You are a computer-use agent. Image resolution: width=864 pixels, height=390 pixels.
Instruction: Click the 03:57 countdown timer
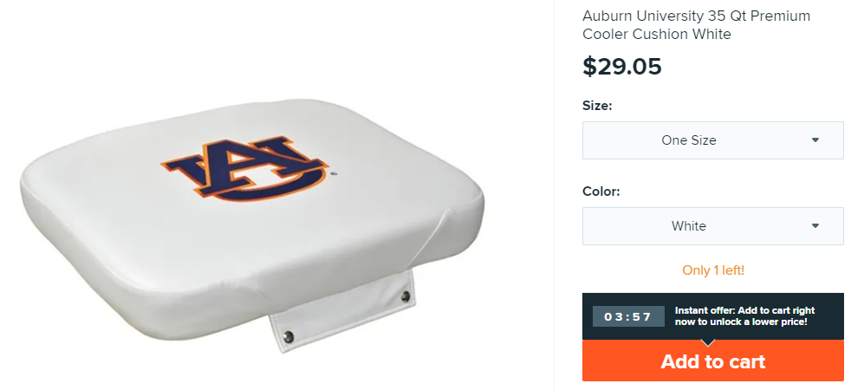point(627,316)
